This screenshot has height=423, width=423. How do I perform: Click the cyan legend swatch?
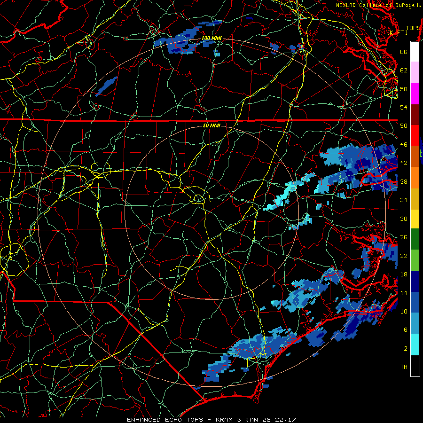[x=415, y=345]
